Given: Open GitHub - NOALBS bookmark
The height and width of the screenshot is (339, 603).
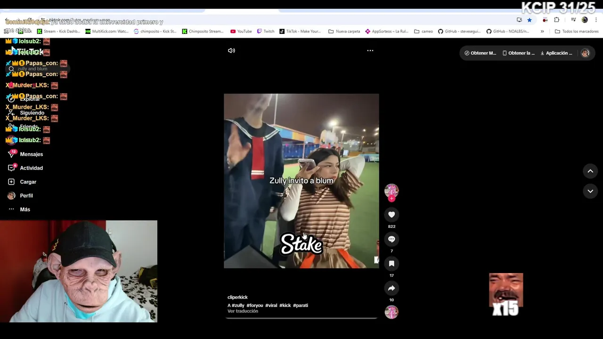Looking at the screenshot, I should (508, 32).
